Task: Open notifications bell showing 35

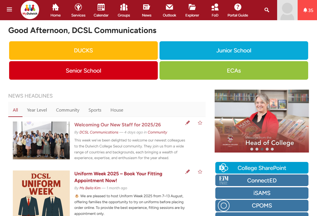Action: [308, 10]
